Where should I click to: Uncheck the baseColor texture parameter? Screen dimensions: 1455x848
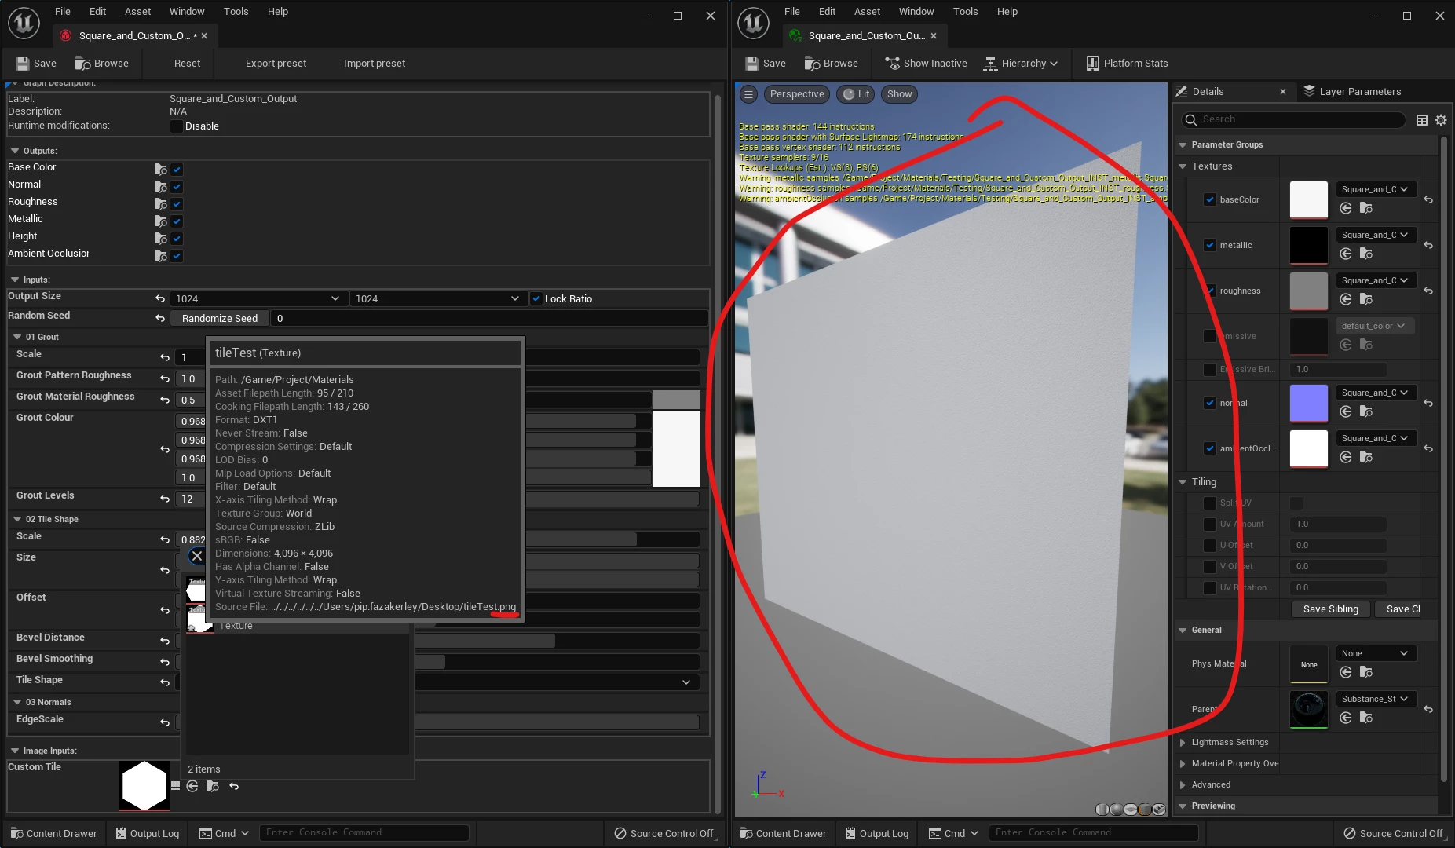pos(1210,199)
